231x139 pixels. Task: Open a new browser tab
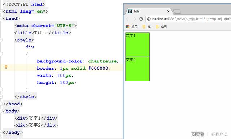click(177, 12)
